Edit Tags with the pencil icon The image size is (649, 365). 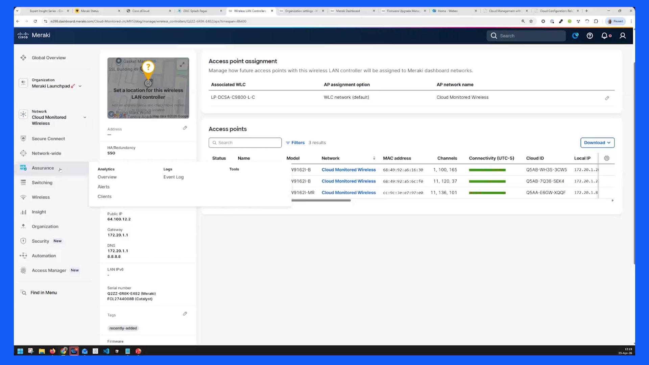coord(185,314)
